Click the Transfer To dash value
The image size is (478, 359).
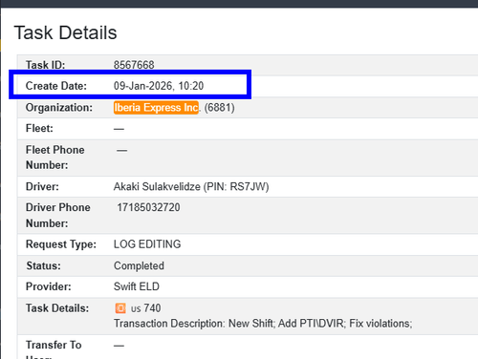point(119,346)
